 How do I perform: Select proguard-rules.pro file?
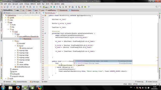click(18, 76)
